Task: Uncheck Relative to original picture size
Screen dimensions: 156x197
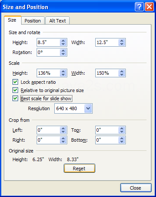Action: pos(15,90)
